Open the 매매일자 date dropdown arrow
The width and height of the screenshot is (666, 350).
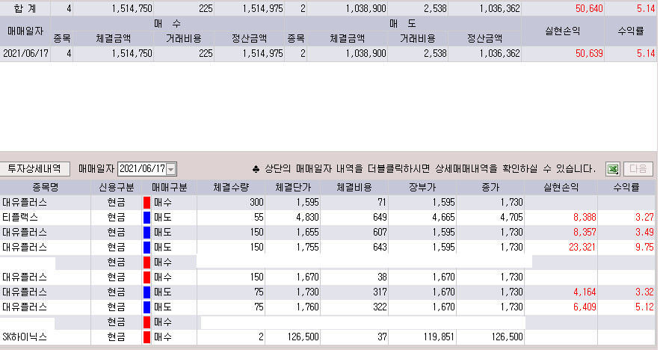pyautogui.click(x=170, y=169)
